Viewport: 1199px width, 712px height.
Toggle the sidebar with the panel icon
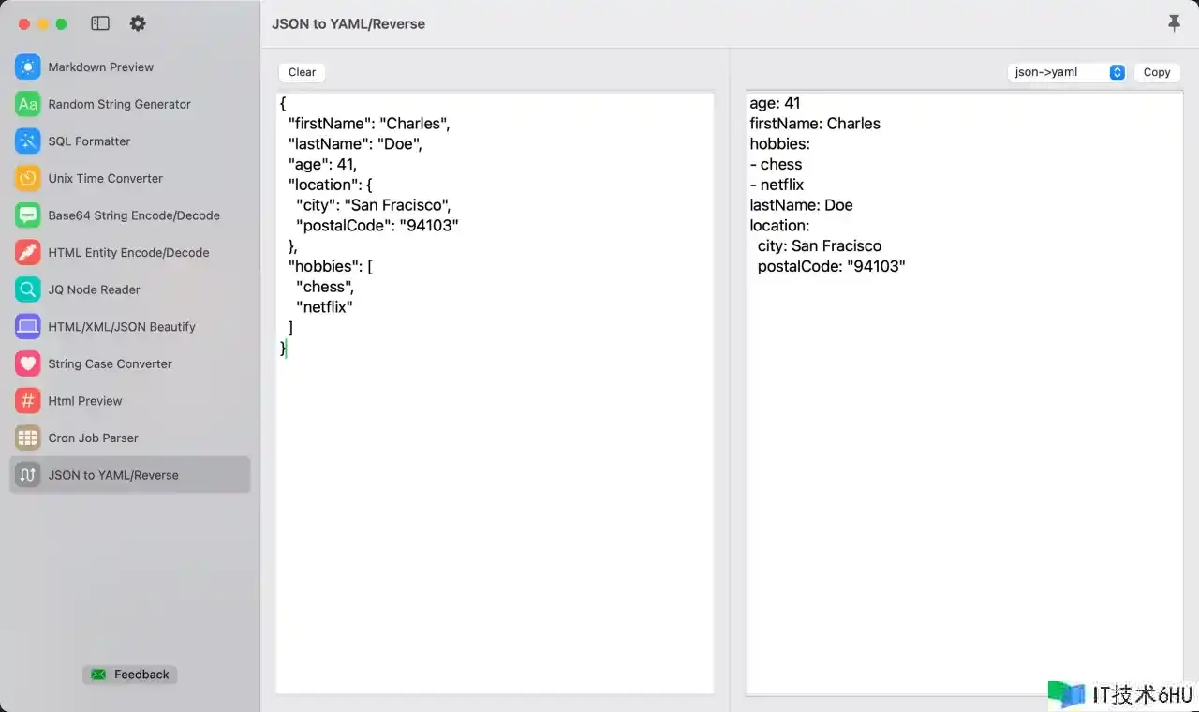[100, 23]
